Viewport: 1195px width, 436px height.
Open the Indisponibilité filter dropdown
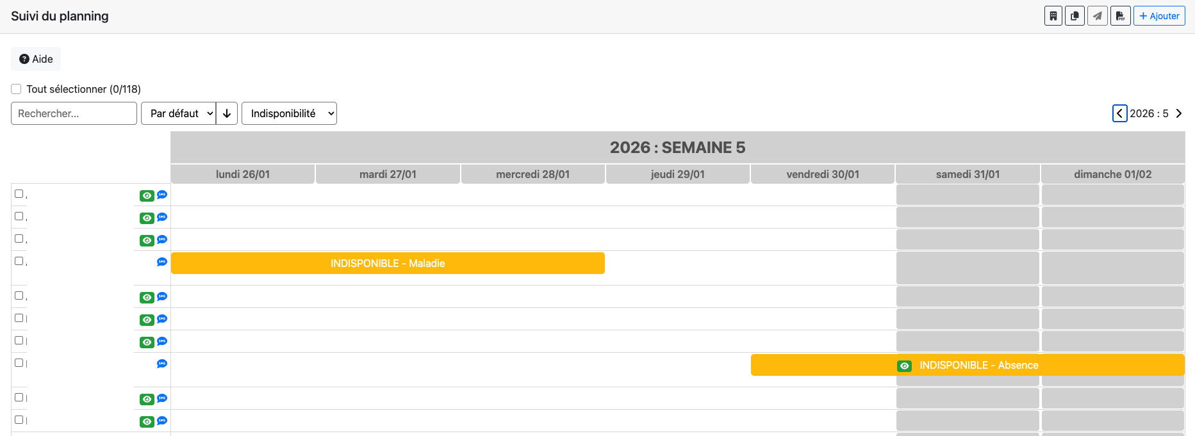click(x=289, y=113)
